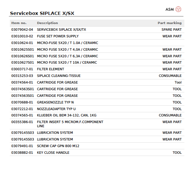Click 'KEY CLOSE HANDLE' description
Screen dimensions: 192x173
coord(53,153)
